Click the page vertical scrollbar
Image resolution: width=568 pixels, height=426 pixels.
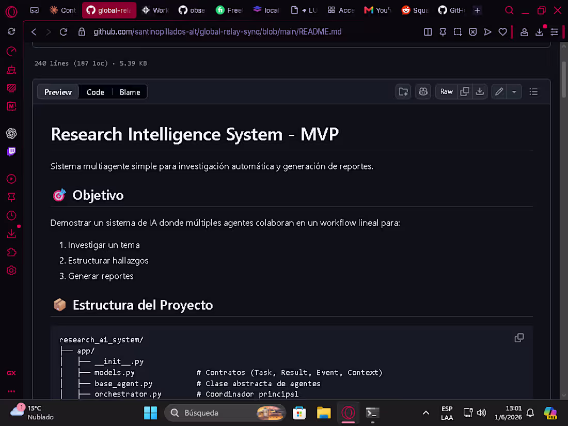[564, 80]
